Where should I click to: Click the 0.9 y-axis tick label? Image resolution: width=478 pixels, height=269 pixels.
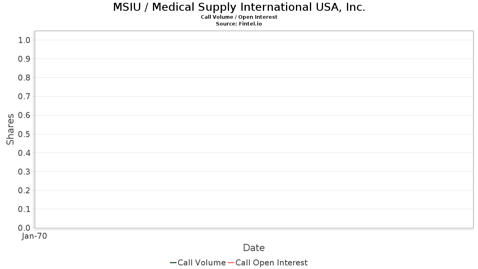(x=24, y=59)
